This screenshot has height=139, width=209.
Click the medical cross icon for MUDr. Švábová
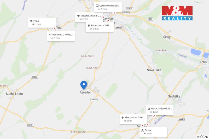[149, 109]
